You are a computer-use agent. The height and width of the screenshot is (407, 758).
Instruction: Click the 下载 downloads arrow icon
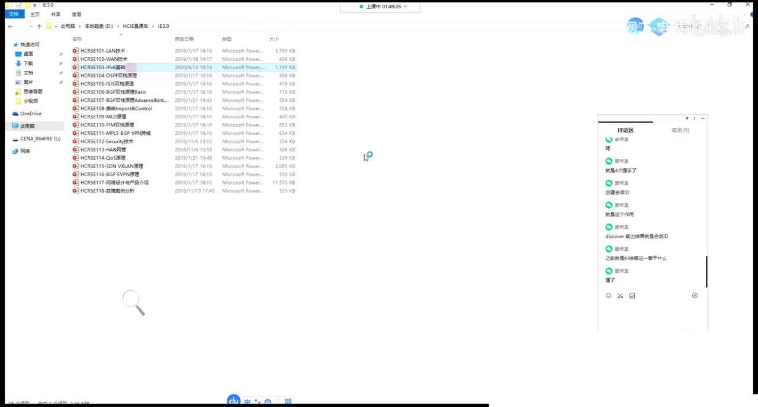[18, 63]
